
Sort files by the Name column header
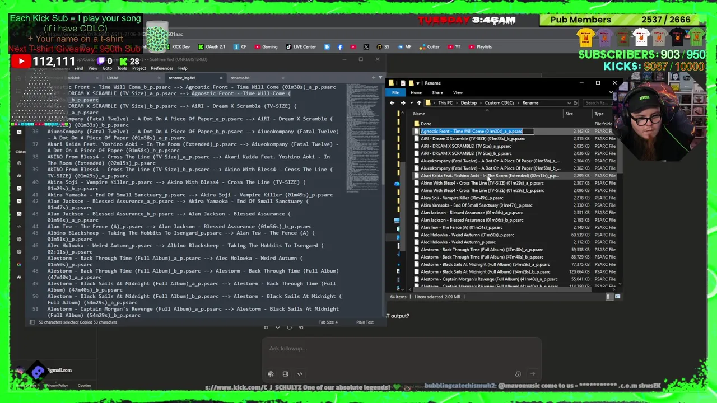point(419,114)
